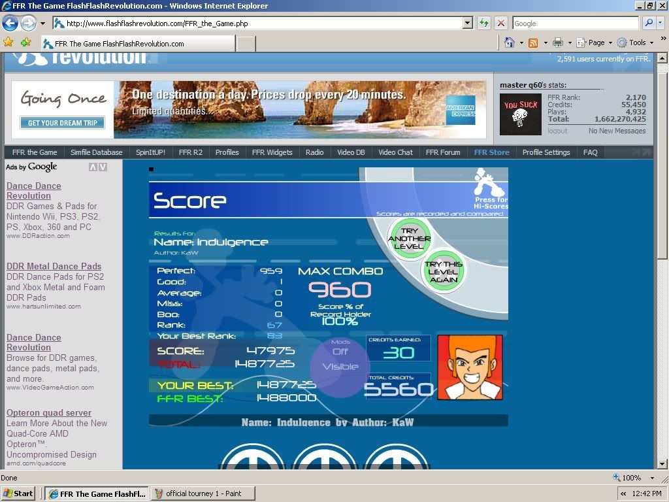Toggle the Mods Off Visible circle
This screenshot has height=502, width=669.
(340, 367)
